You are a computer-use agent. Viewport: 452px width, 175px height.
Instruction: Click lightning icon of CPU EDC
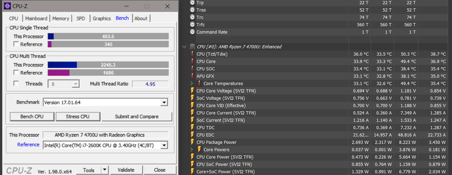click(x=192, y=135)
